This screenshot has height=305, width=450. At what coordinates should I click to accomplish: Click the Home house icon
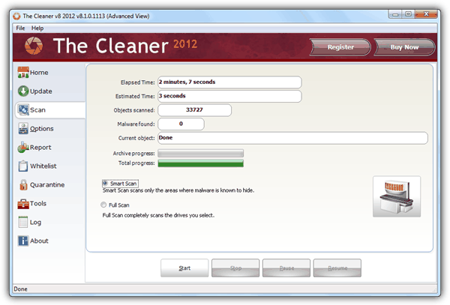click(x=23, y=73)
